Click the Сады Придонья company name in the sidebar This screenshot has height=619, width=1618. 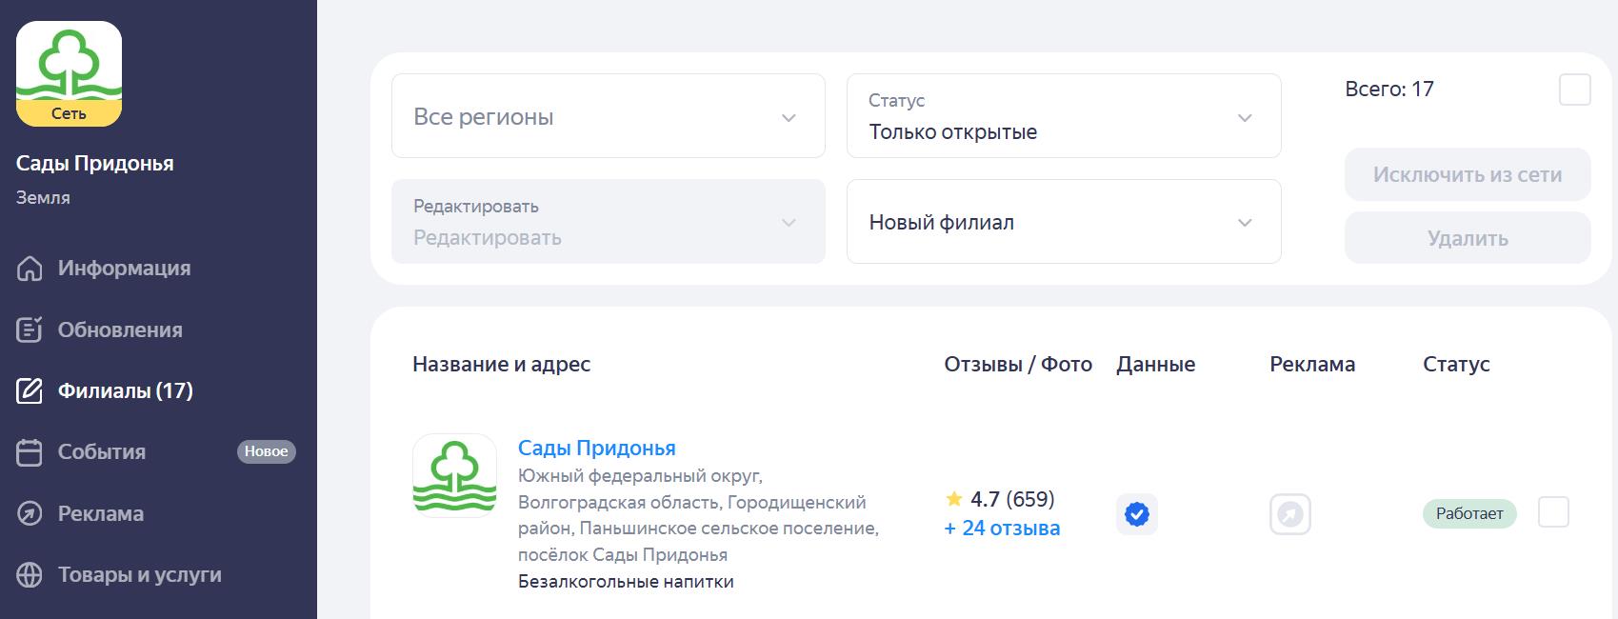click(x=95, y=163)
